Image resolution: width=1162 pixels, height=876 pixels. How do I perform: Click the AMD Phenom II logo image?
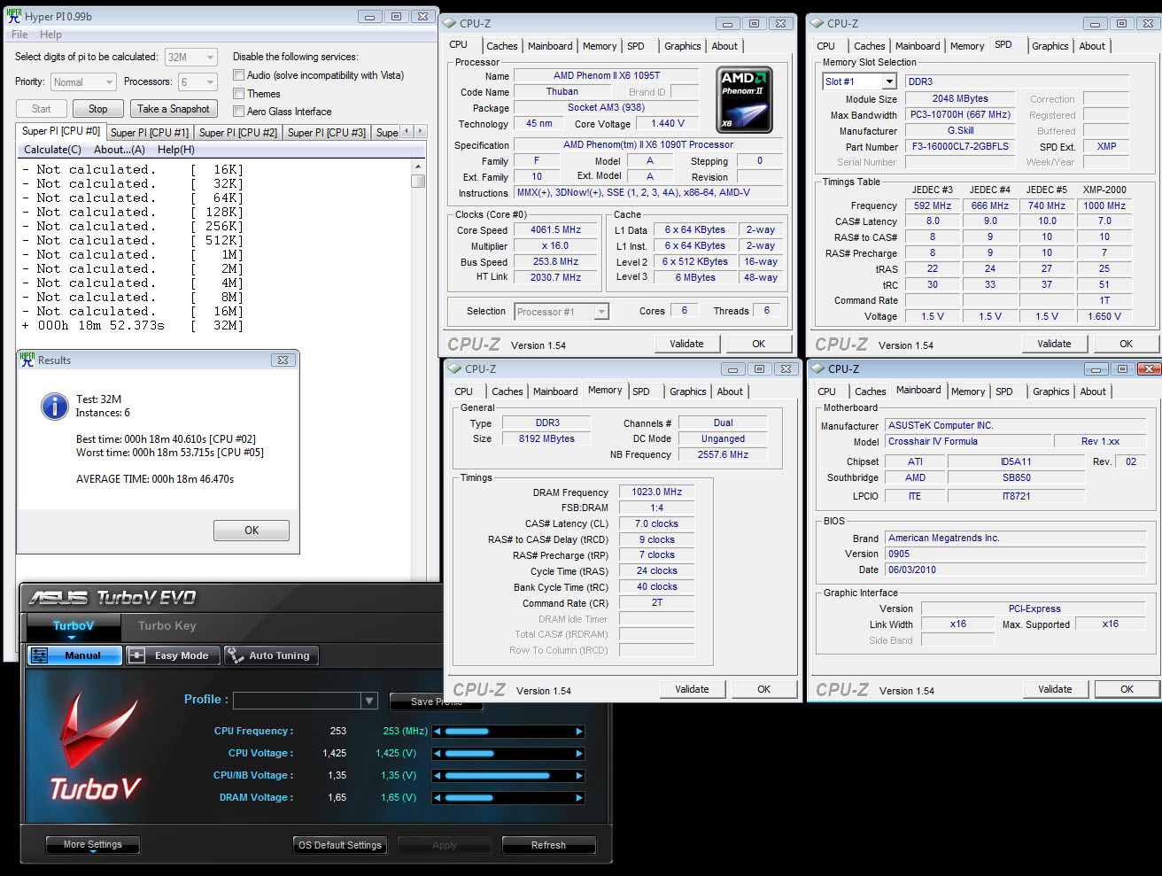coord(744,100)
